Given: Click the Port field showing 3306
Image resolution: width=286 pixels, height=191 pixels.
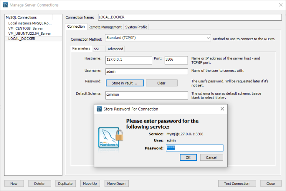Looking at the screenshot, I should pyautogui.click(x=176, y=60).
